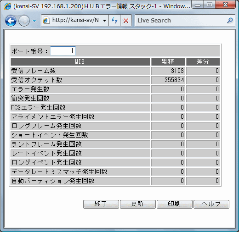Select the 受信フレーム数 row label
Image resolution: width=239 pixels, height=232 pixels.
pos(34,71)
